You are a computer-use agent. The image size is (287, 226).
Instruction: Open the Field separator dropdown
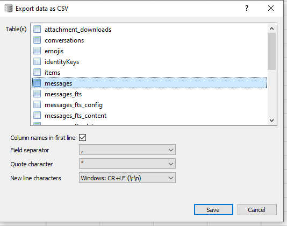(127, 150)
